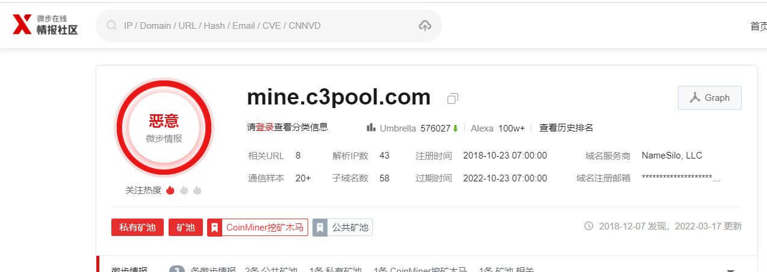This screenshot has width=767, height=272.
Task: Open 查看历史排名 link
Action: [x=566, y=128]
